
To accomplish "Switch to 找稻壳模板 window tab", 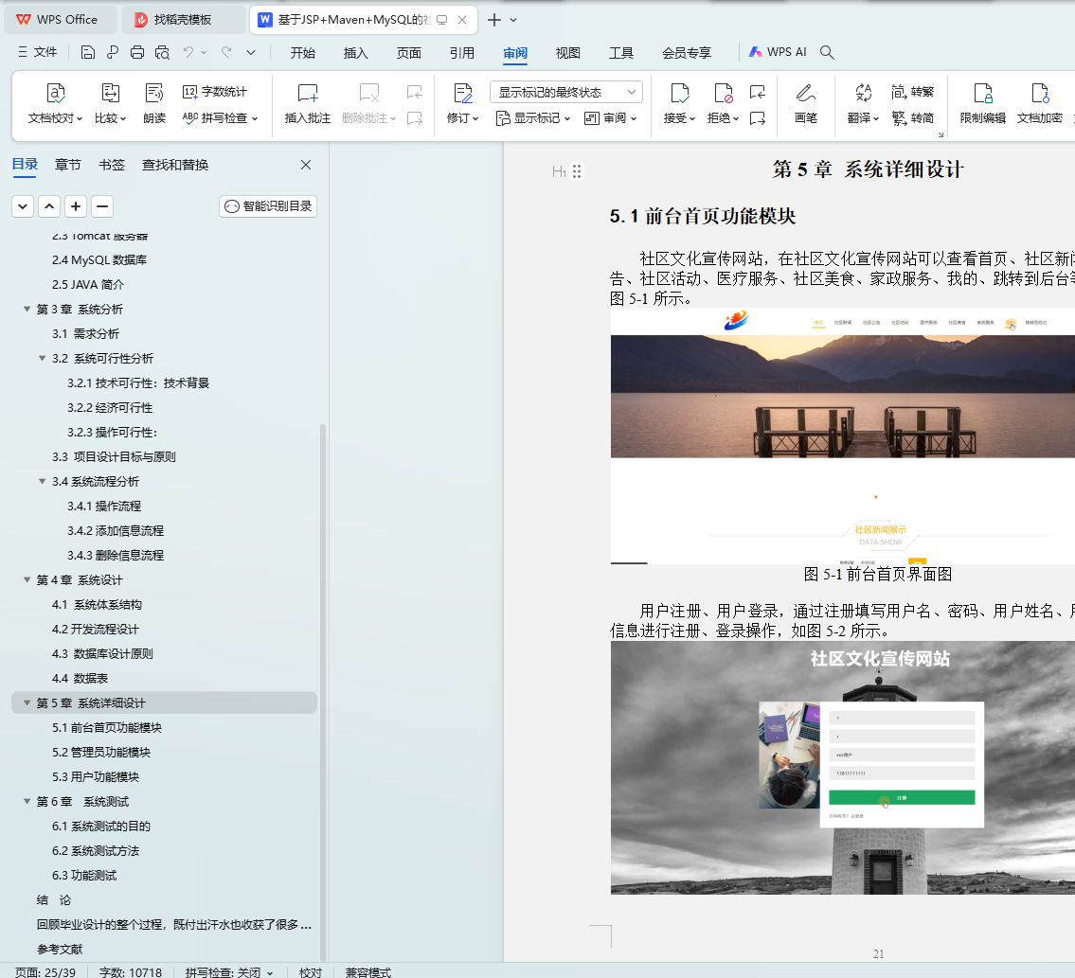I will click(x=183, y=20).
